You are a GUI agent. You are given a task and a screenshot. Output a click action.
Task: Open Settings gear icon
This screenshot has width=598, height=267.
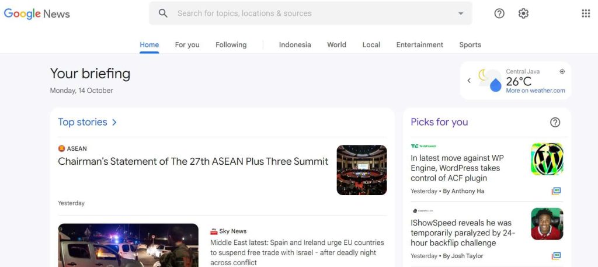523,13
